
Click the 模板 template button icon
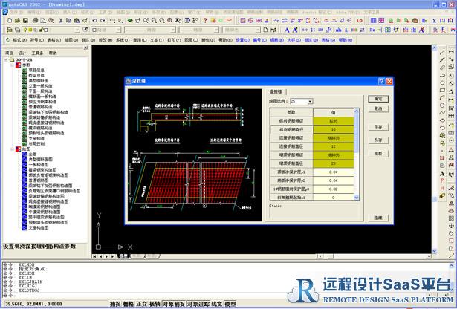(378, 152)
